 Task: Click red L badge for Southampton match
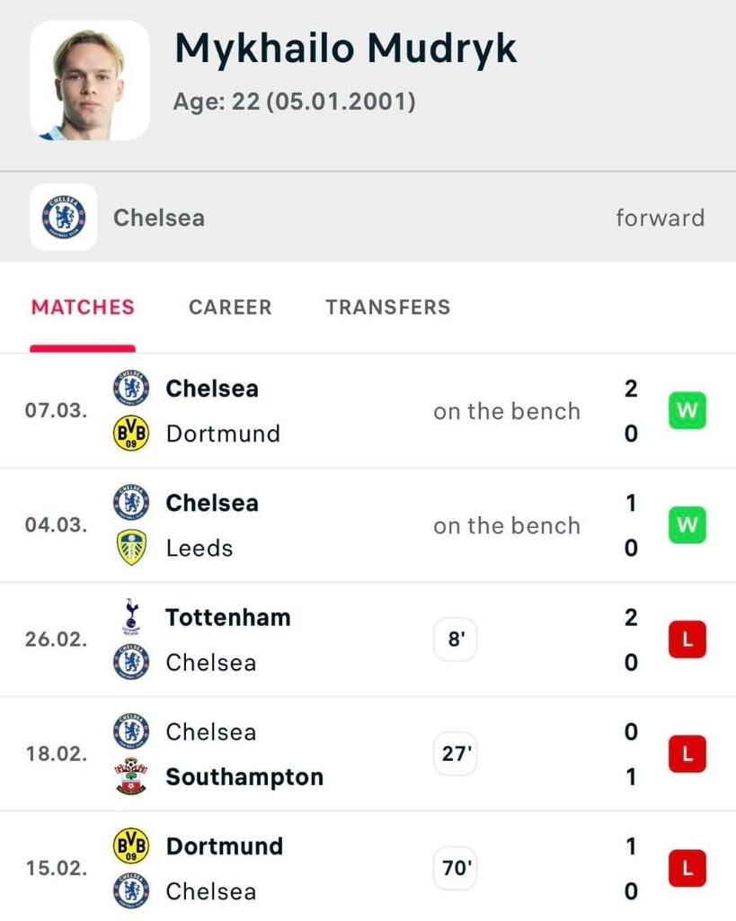point(687,755)
